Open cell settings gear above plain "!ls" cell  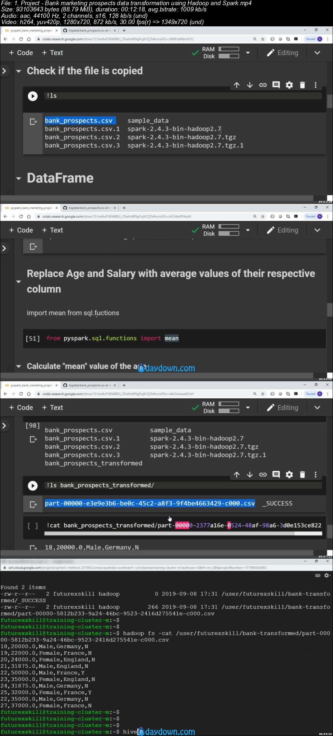289,85
